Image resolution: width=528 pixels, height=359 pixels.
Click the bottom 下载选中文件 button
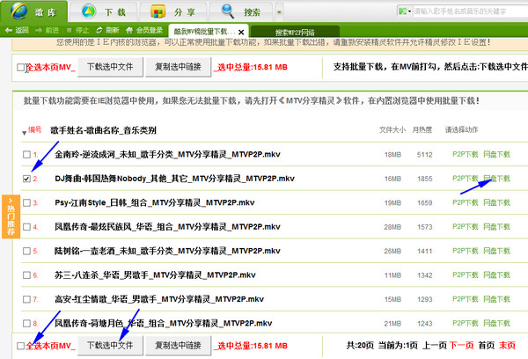pyautogui.click(x=110, y=345)
